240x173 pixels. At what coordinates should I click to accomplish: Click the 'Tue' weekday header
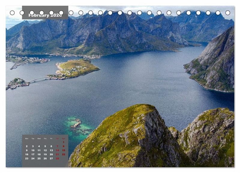pyautogui.click(x=33, y=139)
